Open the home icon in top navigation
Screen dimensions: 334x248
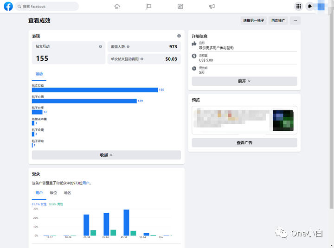117,6
